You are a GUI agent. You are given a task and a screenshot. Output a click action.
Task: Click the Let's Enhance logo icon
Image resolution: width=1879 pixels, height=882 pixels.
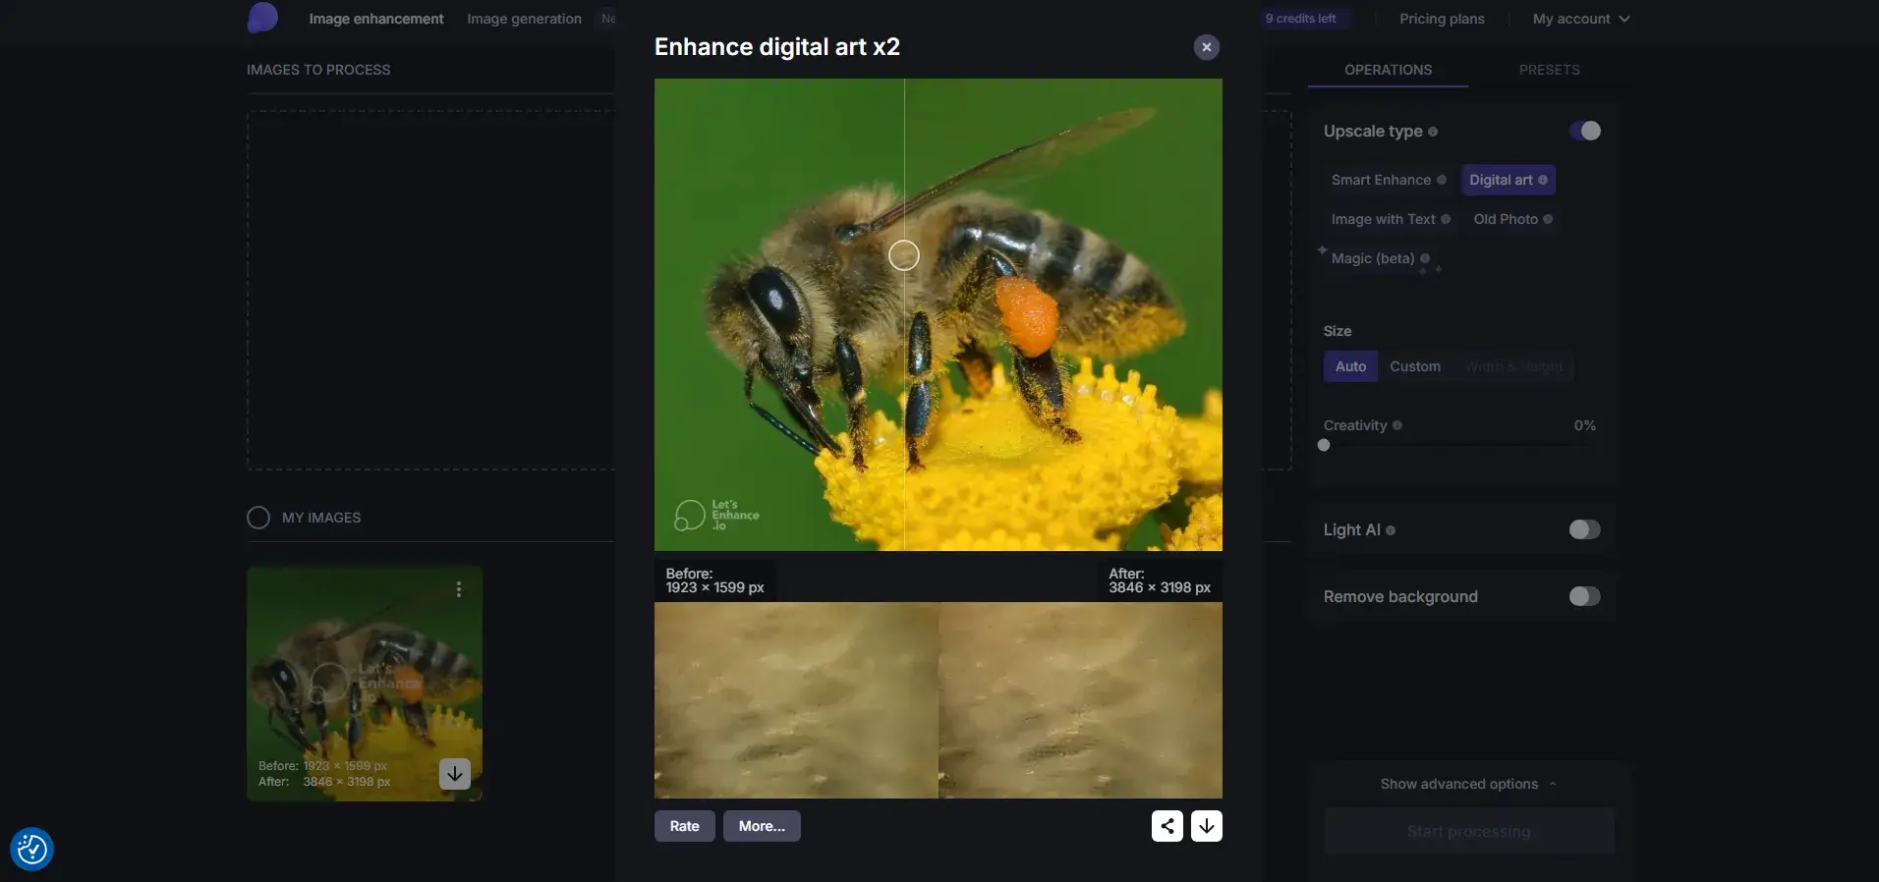coord(262,18)
